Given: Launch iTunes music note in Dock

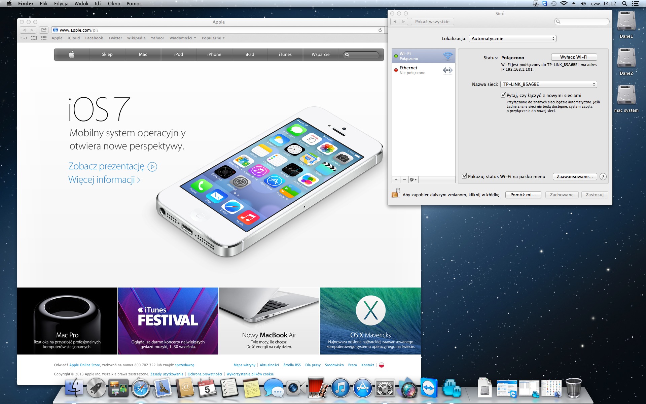Looking at the screenshot, I should [x=340, y=388].
